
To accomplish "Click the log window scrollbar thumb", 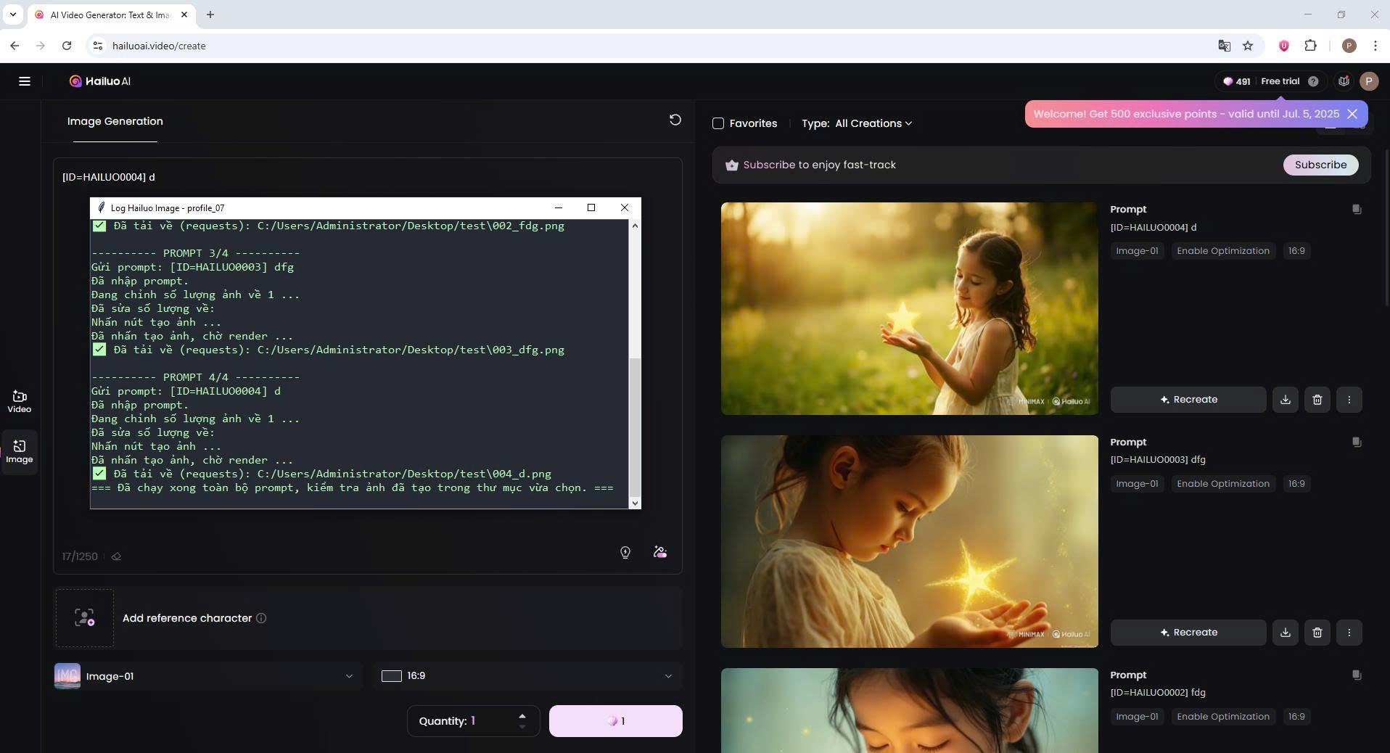I will [635, 428].
